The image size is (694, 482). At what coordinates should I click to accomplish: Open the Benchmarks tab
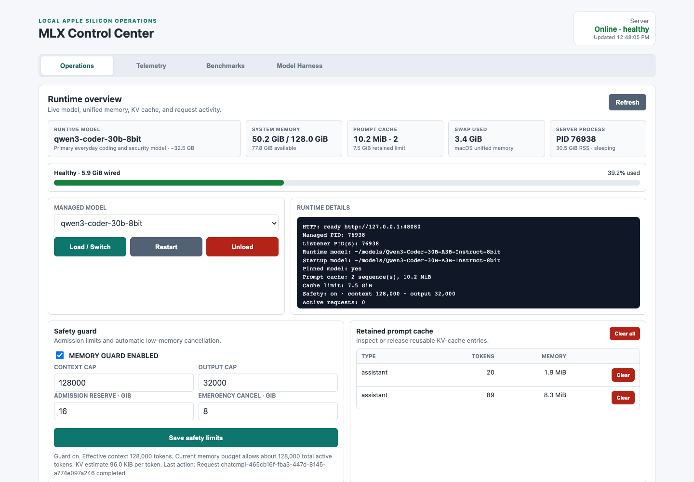pyautogui.click(x=225, y=66)
